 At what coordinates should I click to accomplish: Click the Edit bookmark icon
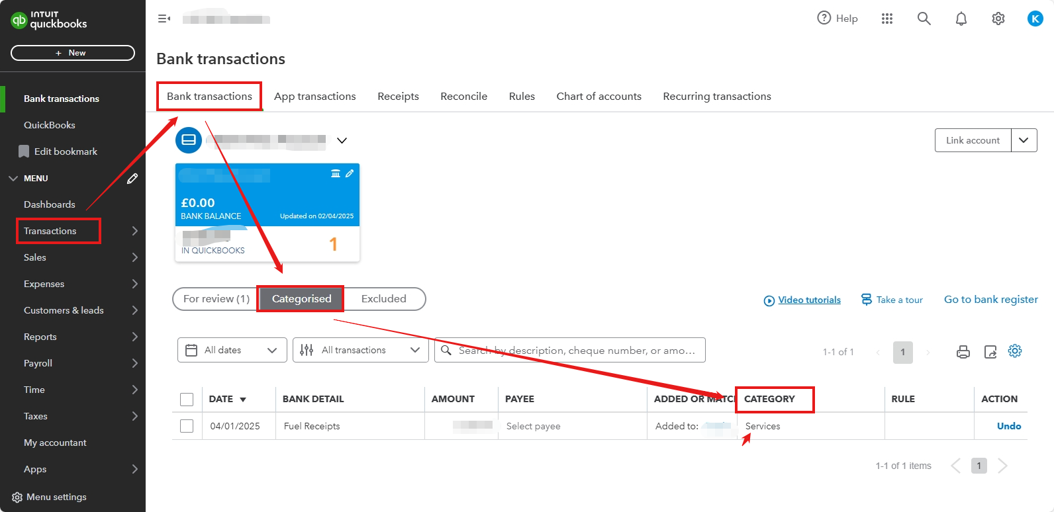(24, 151)
